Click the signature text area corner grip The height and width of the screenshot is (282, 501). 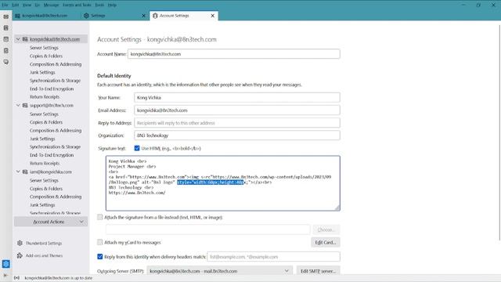tap(337, 208)
